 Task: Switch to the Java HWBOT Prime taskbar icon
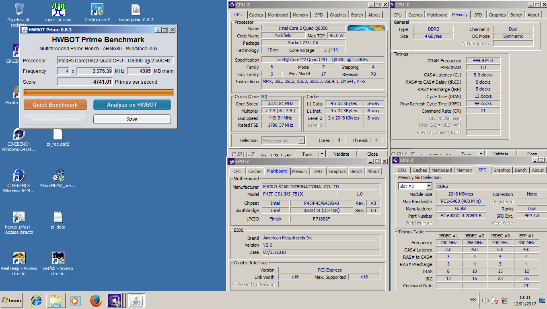coord(137,301)
